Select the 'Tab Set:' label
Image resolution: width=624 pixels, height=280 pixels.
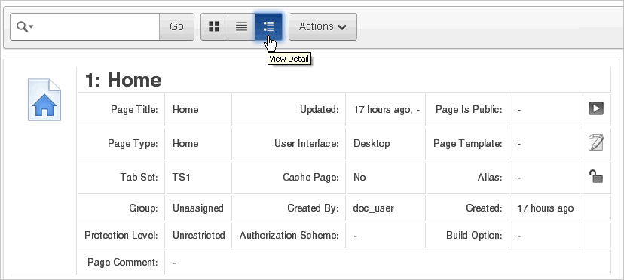(x=139, y=177)
